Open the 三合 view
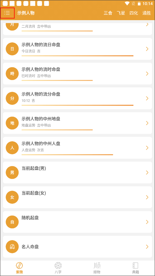The width and height of the screenshot is (155, 276). click(108, 13)
